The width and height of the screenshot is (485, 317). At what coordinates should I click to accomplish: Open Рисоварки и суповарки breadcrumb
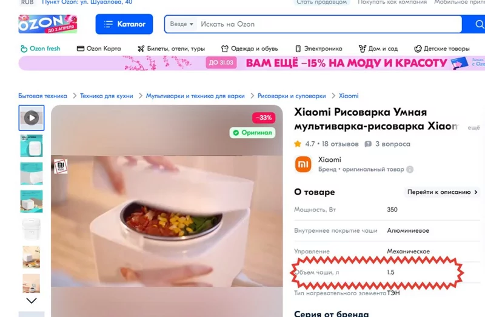[x=292, y=96]
